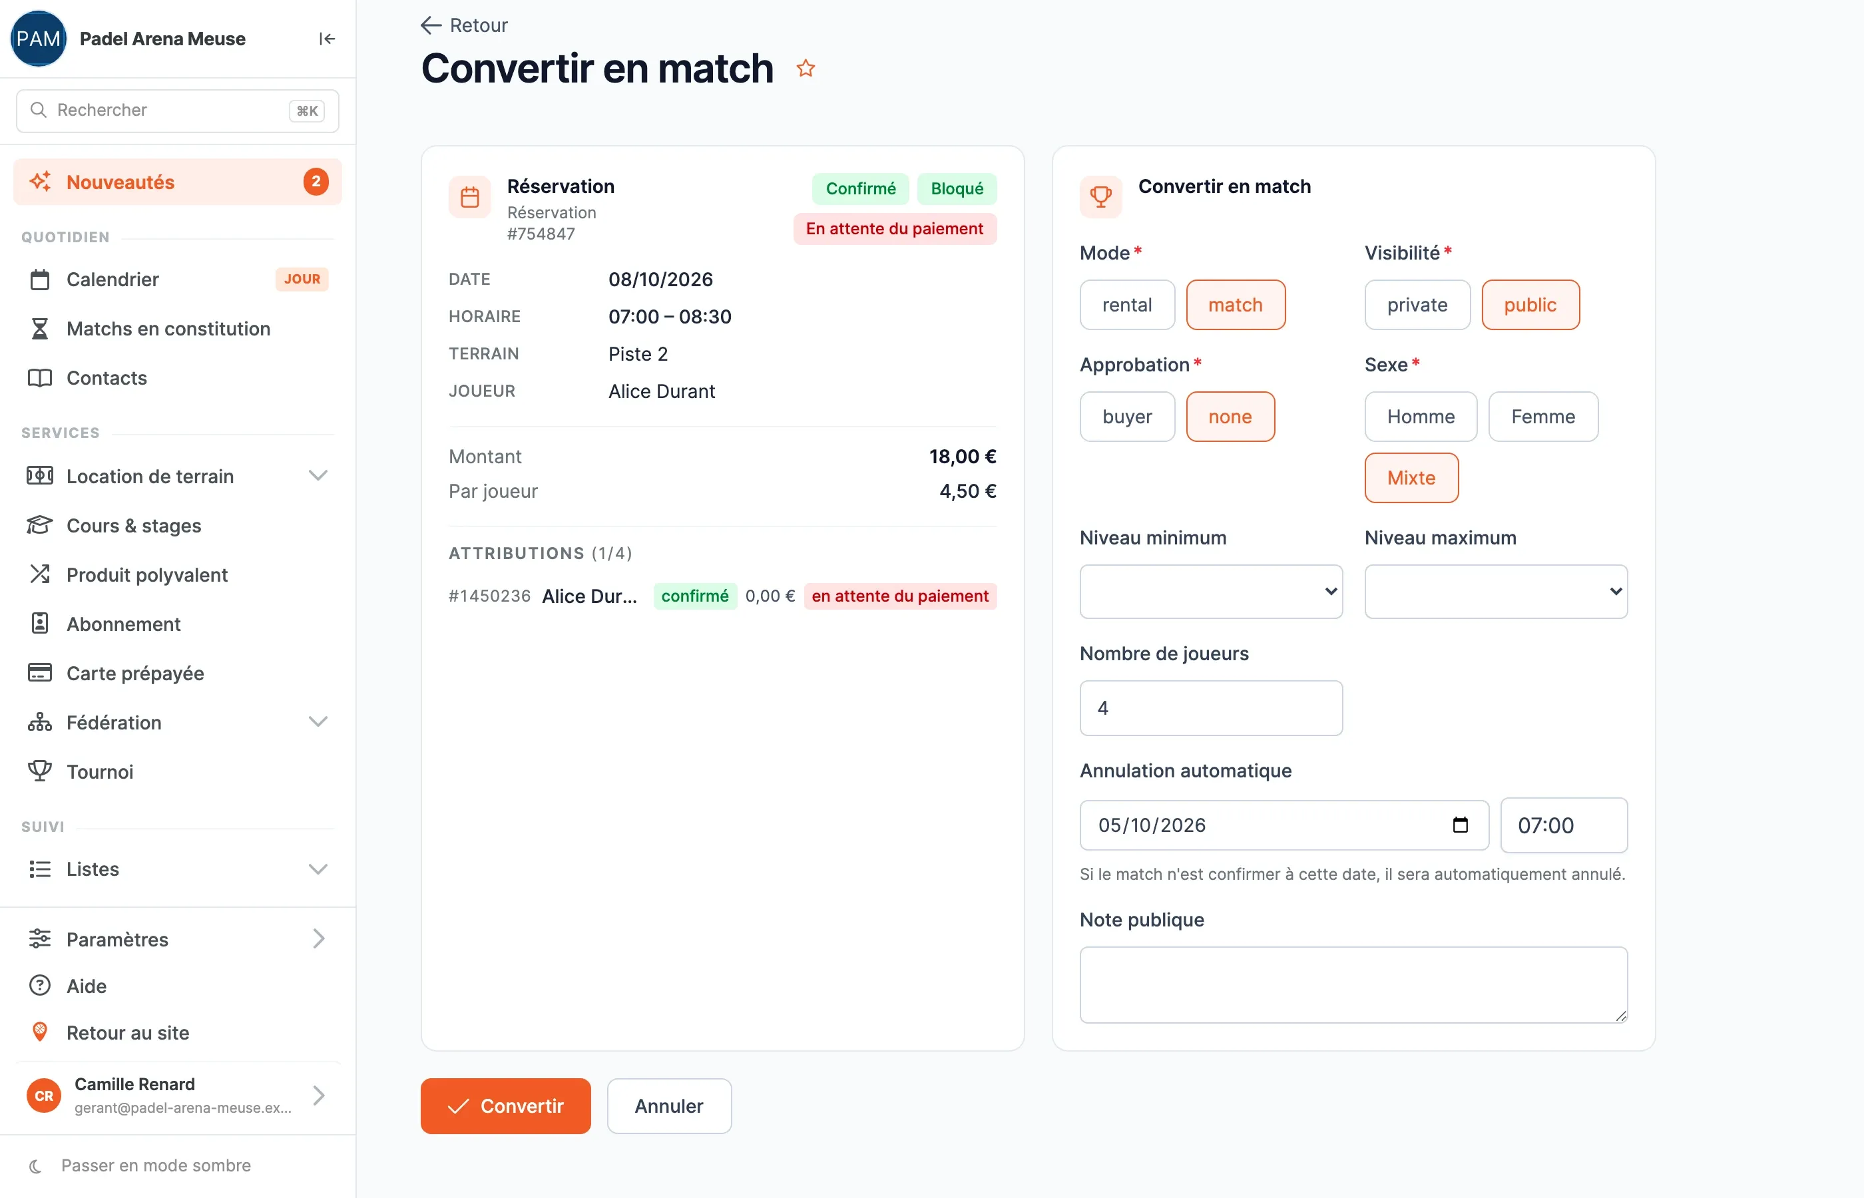
Task: Open date picker calendar icon in Annulation automatique
Action: [x=1460, y=825]
